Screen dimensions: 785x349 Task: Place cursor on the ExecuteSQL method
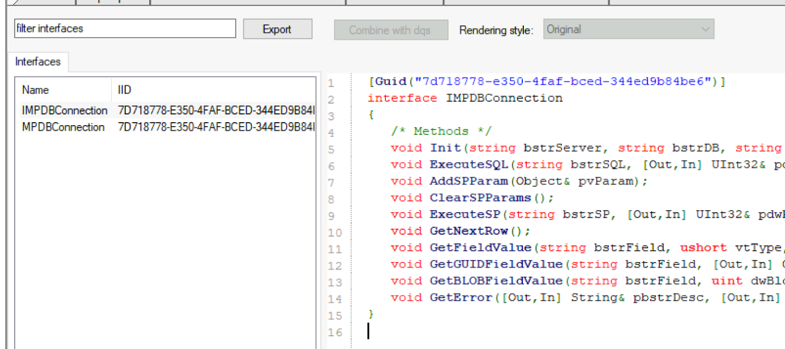(469, 165)
